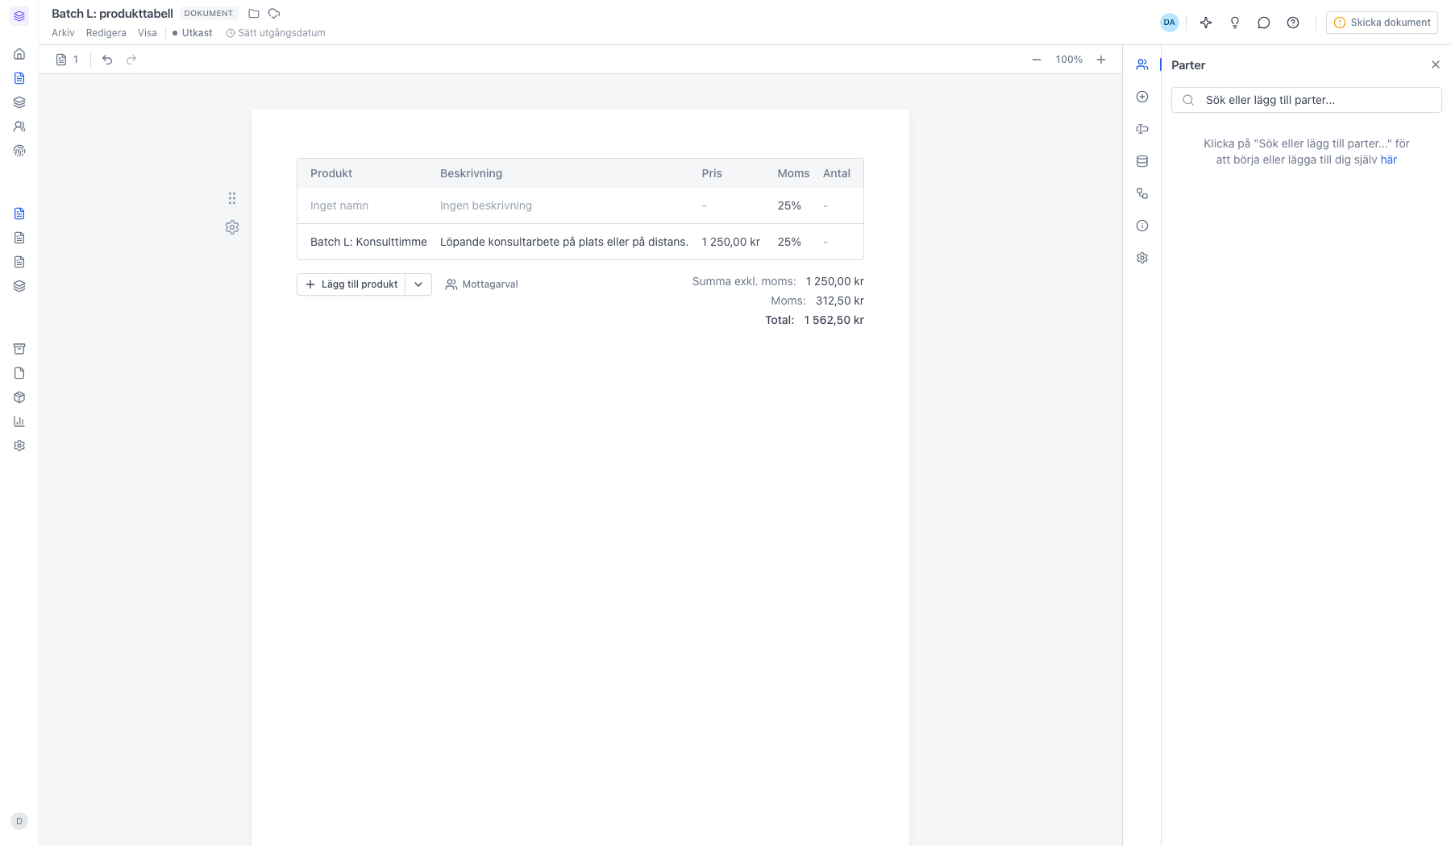Viewport: 1451px width, 846px height.
Task: Open the text field panel icon
Action: click(1142, 129)
